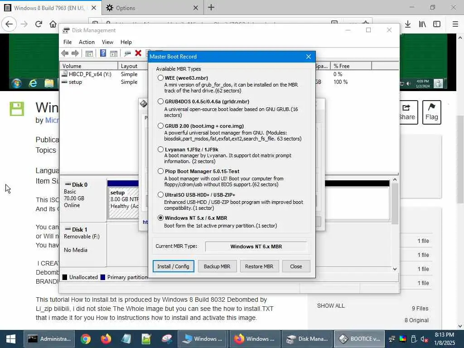Click Disk Management toolbar Forward arrow
The height and width of the screenshot is (348, 464).
click(75, 53)
